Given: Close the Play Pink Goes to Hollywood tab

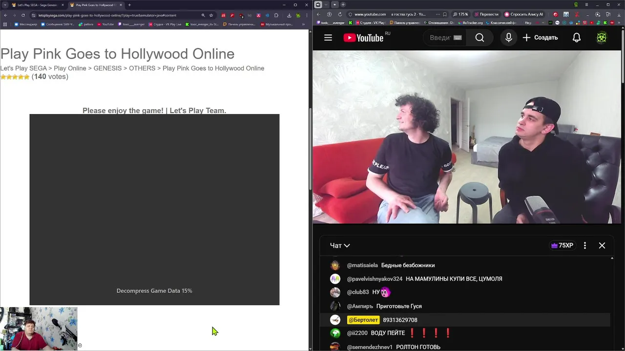Looking at the screenshot, I should point(121,5).
